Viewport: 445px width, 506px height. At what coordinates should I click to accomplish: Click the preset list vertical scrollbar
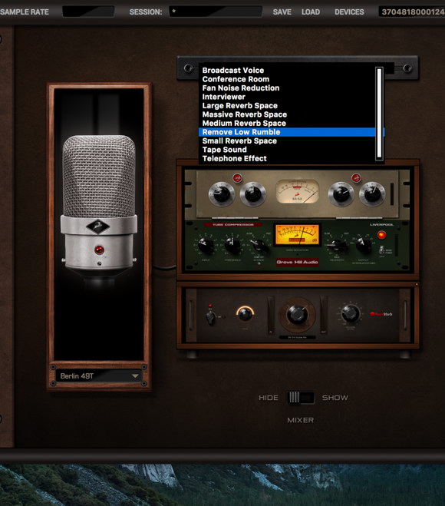(379, 114)
